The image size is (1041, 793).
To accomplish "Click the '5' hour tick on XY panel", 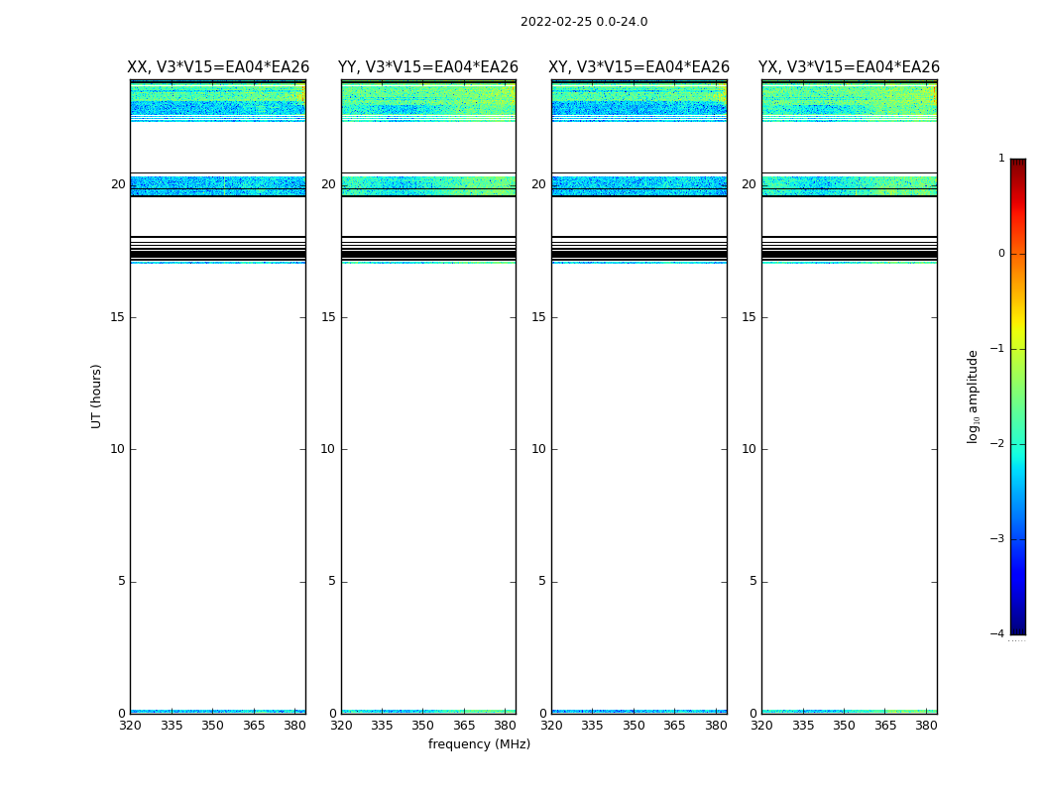I will [x=542, y=581].
